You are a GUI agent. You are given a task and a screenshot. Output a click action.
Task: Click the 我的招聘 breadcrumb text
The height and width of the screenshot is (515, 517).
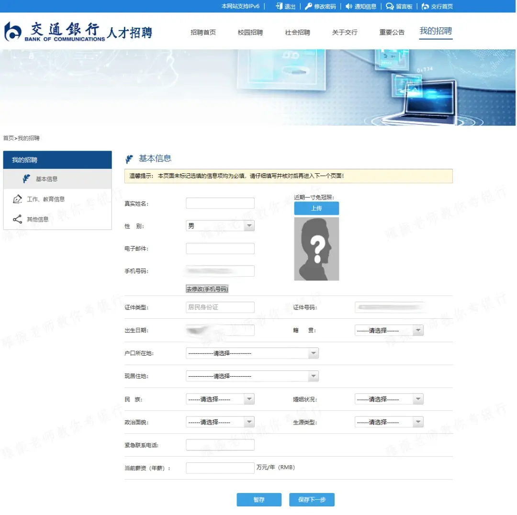coord(29,138)
